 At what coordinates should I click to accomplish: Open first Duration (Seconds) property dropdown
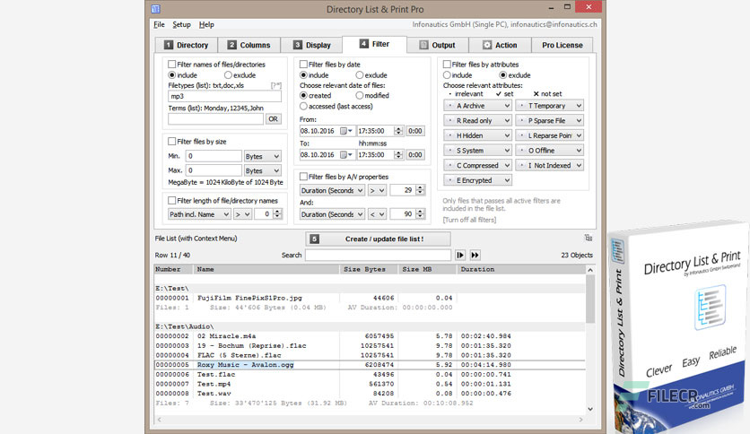click(x=332, y=190)
